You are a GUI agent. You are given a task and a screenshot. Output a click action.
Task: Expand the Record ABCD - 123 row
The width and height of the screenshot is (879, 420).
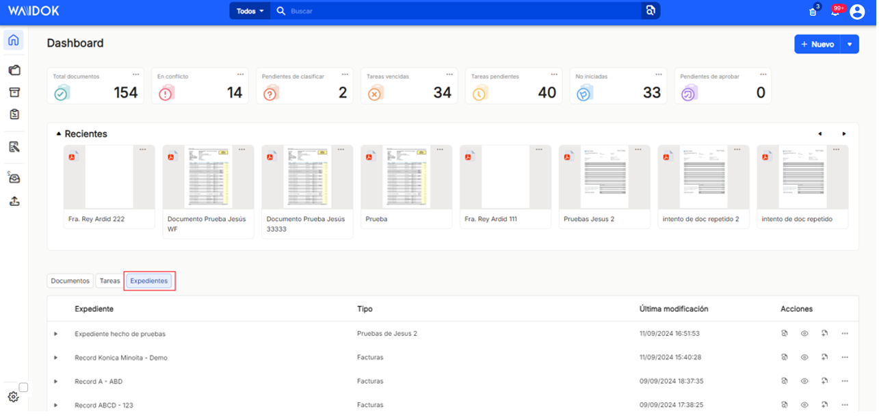pyautogui.click(x=56, y=406)
